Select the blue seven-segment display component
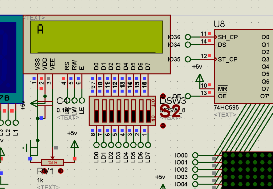Image resolution: width=273 pixels, height=189 pixels. pos(11,59)
